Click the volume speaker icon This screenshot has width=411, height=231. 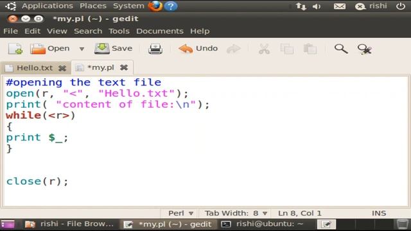[317, 6]
